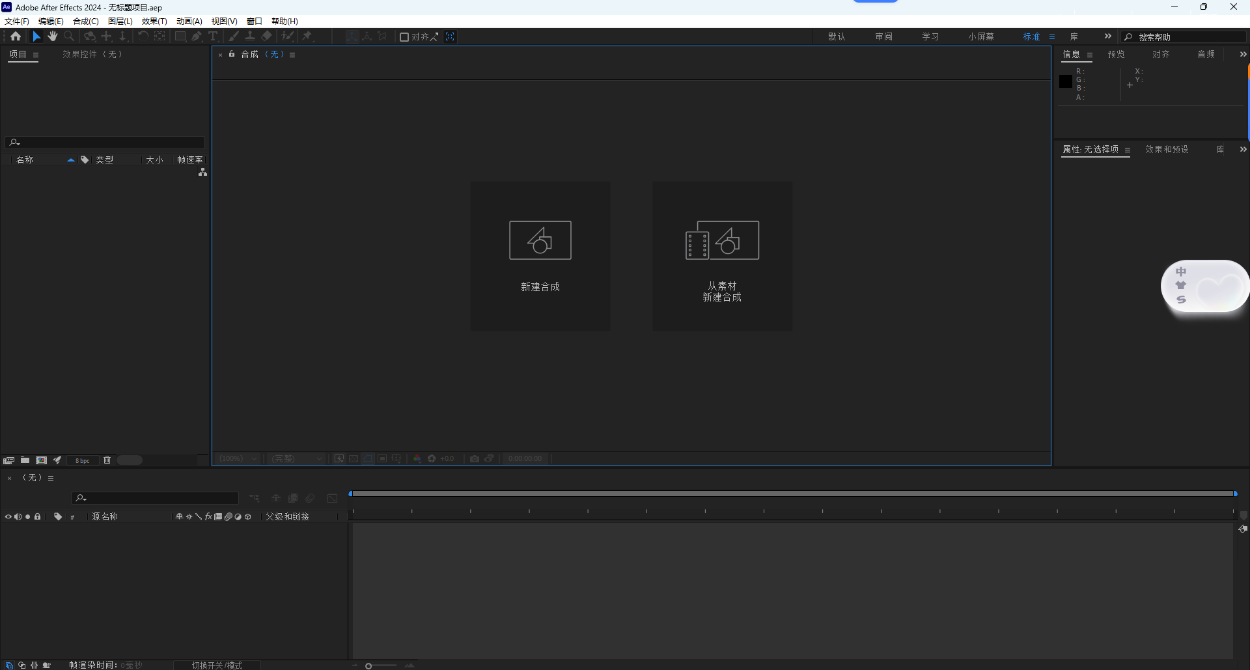Select the Zoom magnifier tool
This screenshot has height=670, width=1250.
click(x=69, y=36)
